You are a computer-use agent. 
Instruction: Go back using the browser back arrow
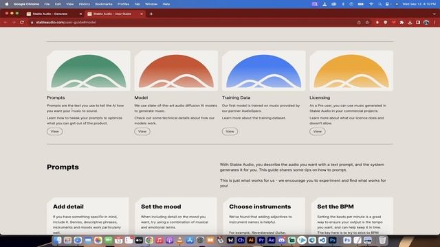click(5, 22)
